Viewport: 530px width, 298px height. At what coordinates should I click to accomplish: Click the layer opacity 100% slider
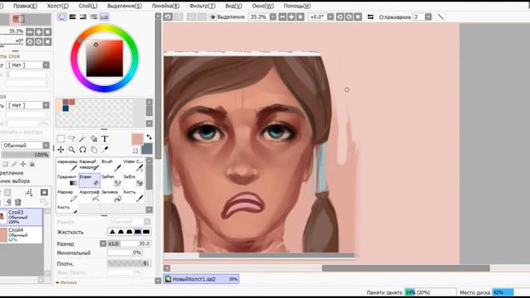tap(26, 155)
